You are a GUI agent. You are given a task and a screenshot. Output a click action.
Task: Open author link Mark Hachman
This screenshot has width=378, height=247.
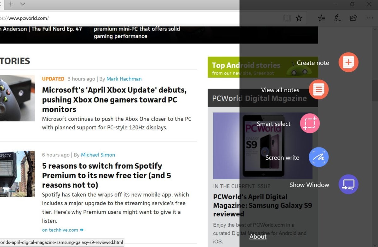pos(124,79)
